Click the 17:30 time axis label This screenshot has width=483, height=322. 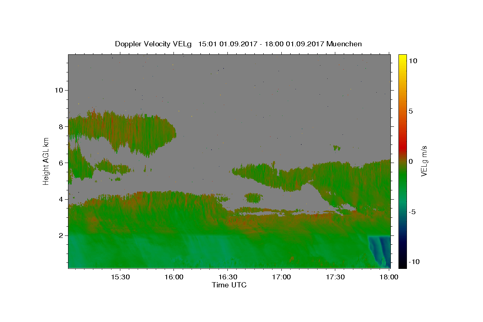pyautogui.click(x=335, y=277)
